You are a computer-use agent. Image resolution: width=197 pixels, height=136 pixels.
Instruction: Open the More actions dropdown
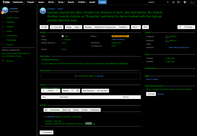(x=78, y=27)
